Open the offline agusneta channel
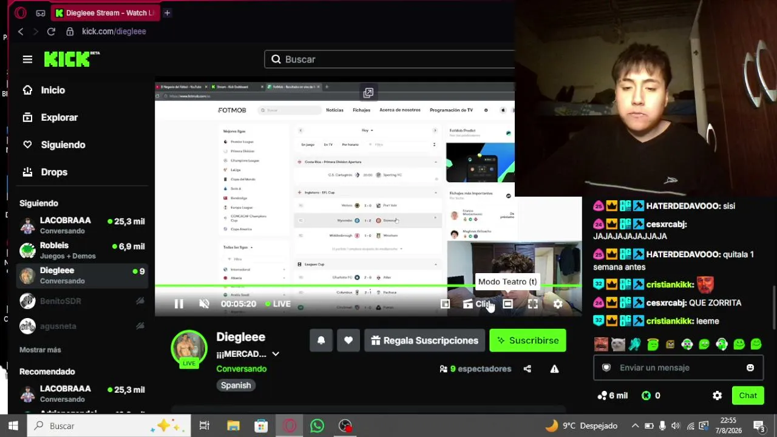The image size is (777, 437). (x=83, y=326)
